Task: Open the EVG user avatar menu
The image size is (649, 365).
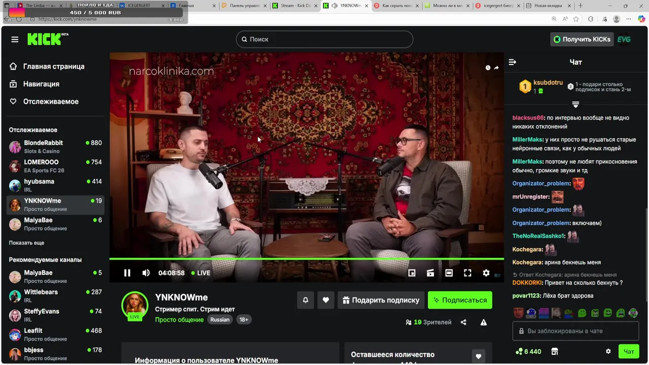Action: click(x=624, y=39)
